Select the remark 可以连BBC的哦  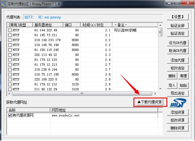[125, 30]
